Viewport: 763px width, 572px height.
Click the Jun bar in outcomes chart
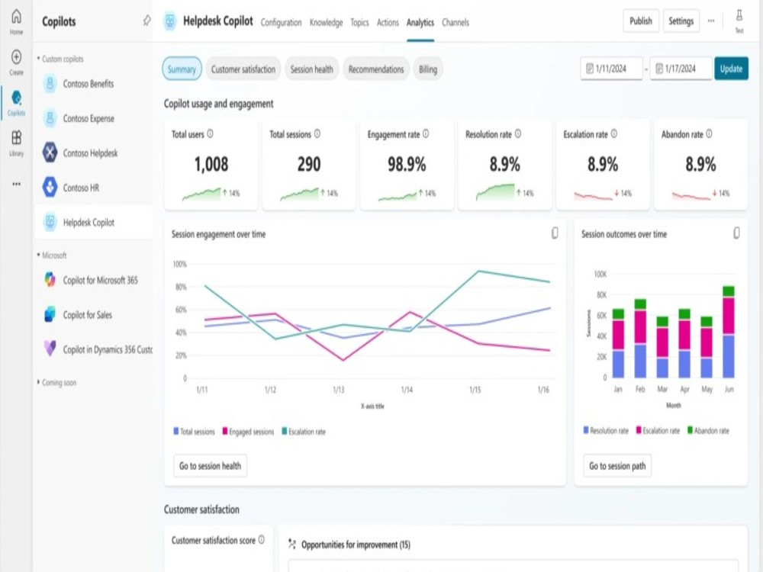point(729,332)
